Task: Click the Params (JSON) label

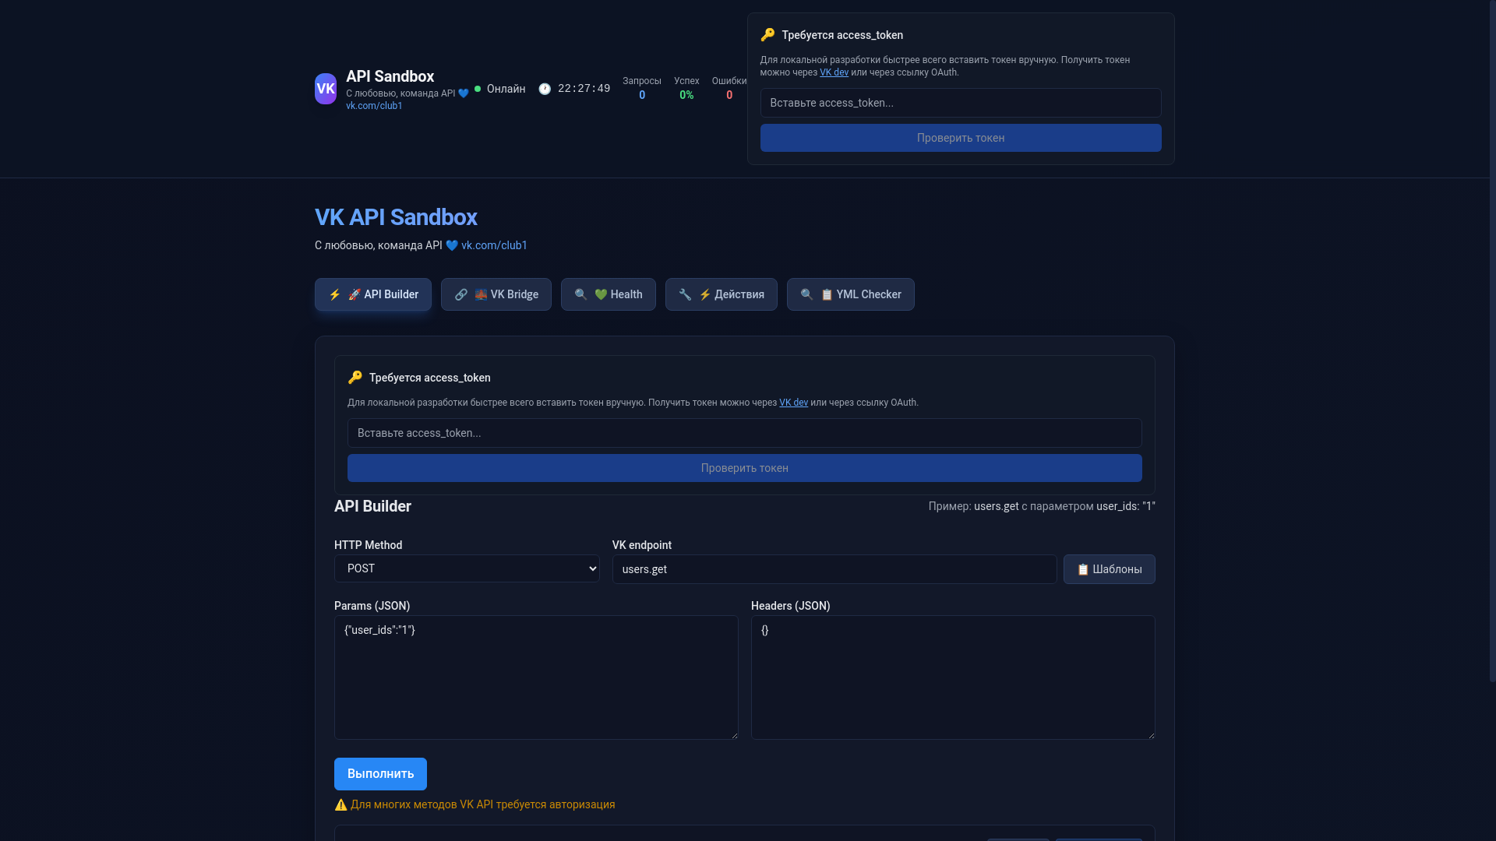Action: 372,606
